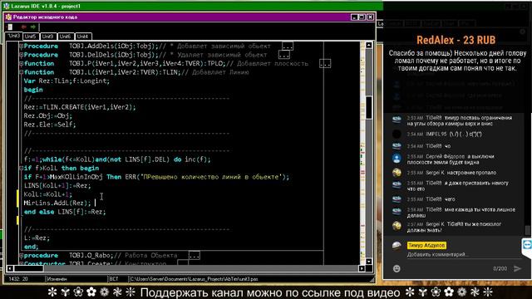
Task: Click the 'end else LINS[f]:=Rez;' line
Action: [65, 212]
